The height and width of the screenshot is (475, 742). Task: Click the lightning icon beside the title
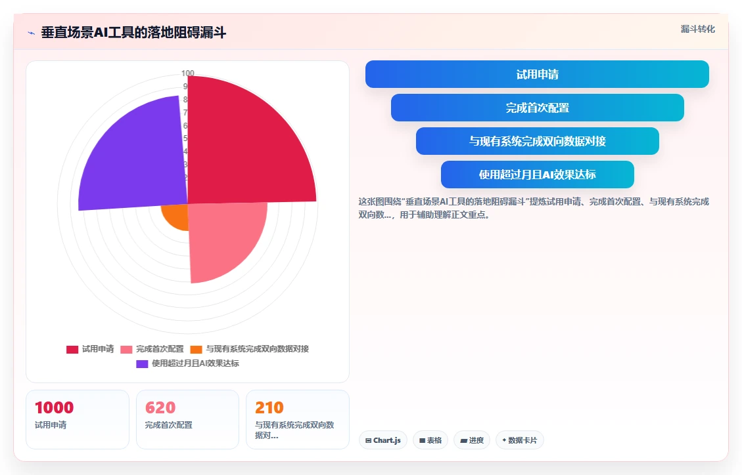[x=32, y=33]
